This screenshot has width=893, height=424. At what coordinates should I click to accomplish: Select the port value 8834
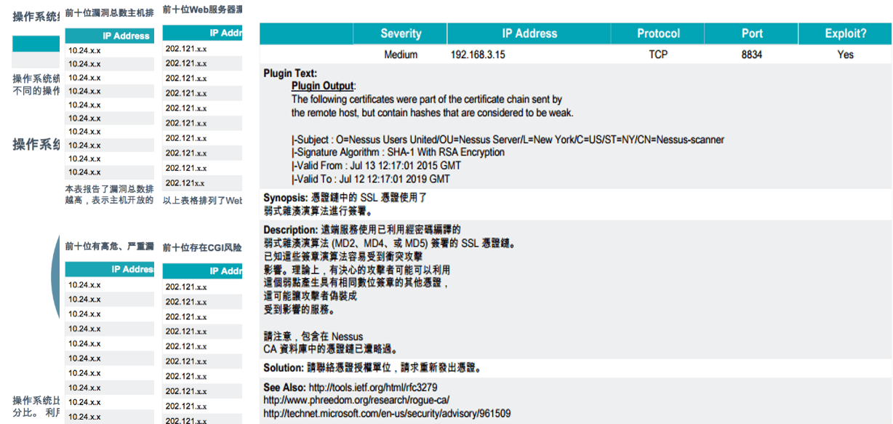coord(752,55)
